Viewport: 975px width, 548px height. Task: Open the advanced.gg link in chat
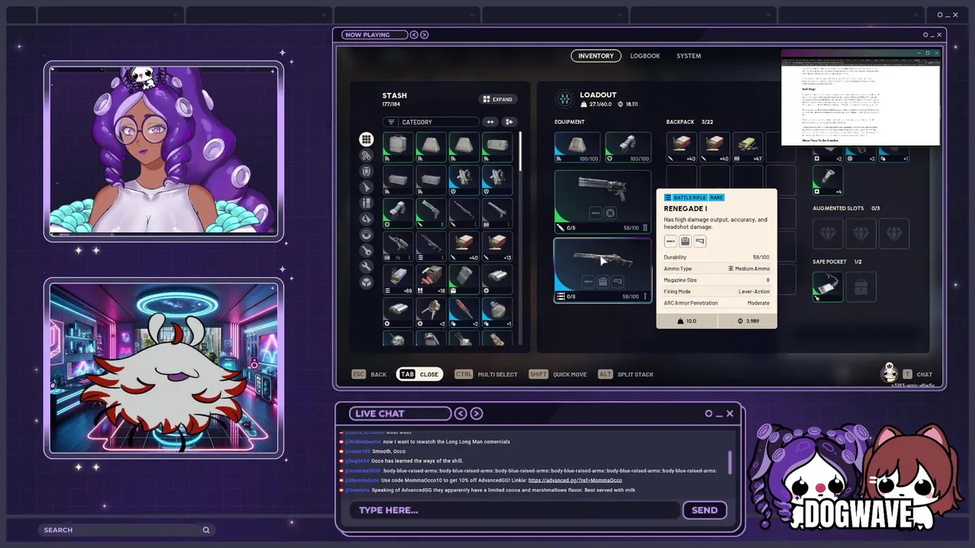(575, 480)
